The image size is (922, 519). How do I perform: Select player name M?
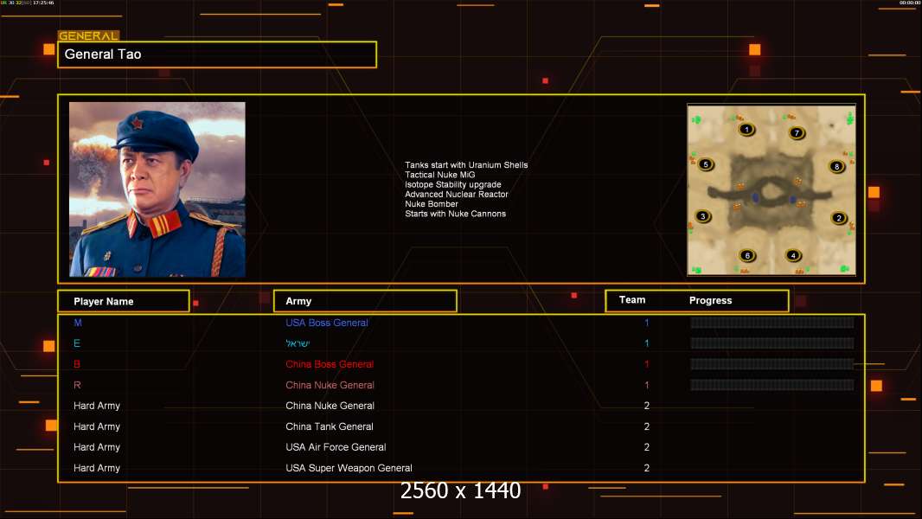pos(78,323)
